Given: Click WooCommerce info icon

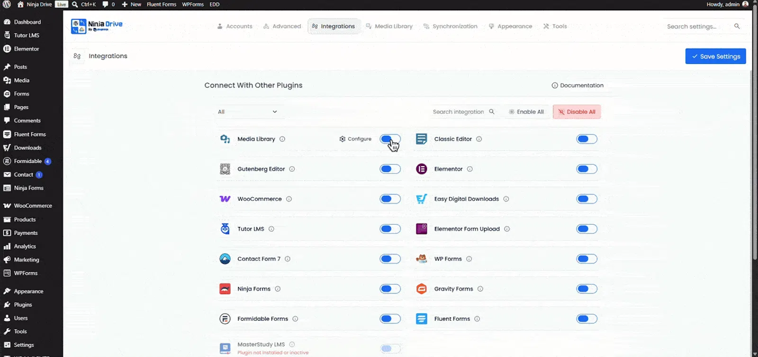Looking at the screenshot, I should click(x=289, y=199).
